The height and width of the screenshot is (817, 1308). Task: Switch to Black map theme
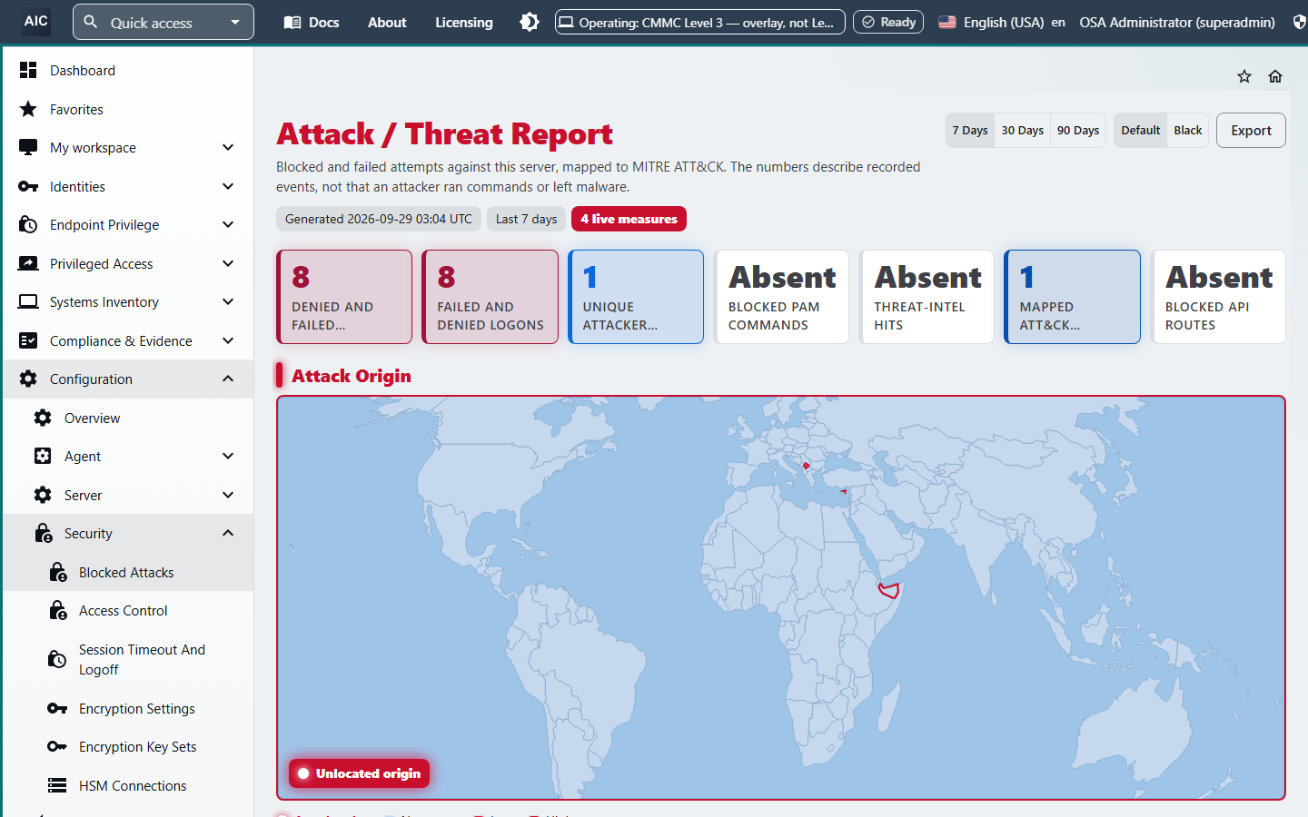point(1188,130)
